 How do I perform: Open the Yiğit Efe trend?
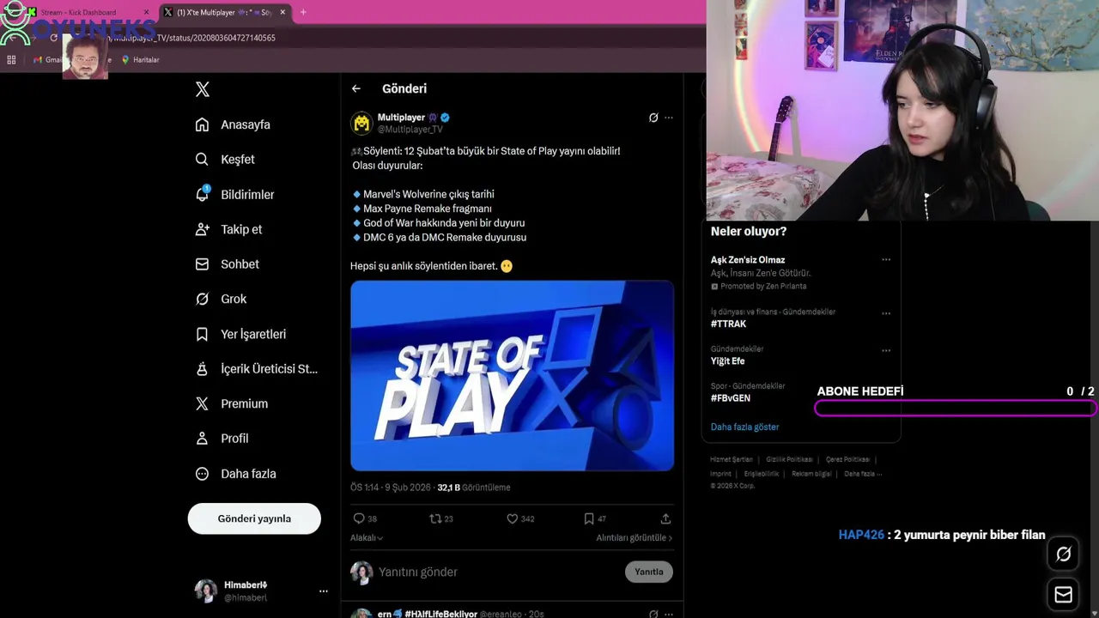[727, 361]
